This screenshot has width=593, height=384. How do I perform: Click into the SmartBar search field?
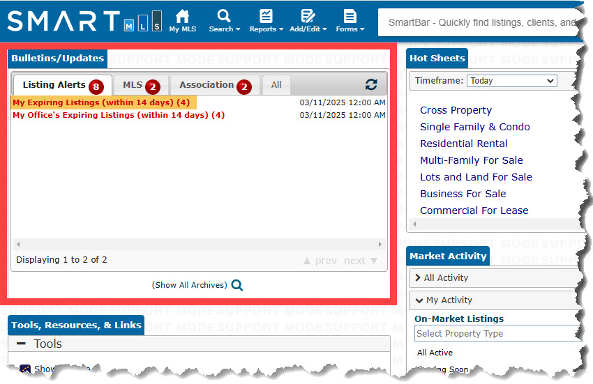(480, 23)
